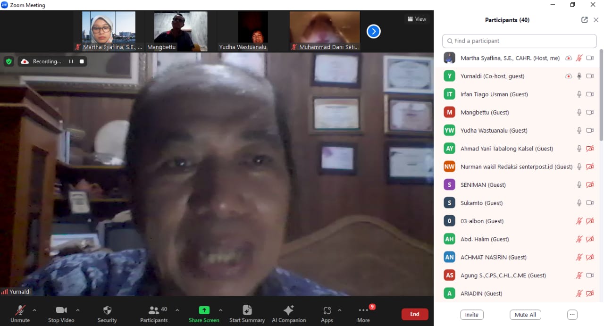Click Irfan Tiago Usman's camera icon
604x326 pixels.
pos(590,94)
